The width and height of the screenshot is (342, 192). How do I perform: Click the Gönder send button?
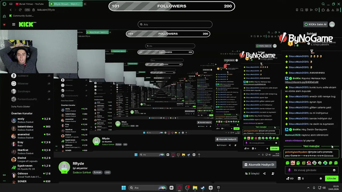pos(332,178)
